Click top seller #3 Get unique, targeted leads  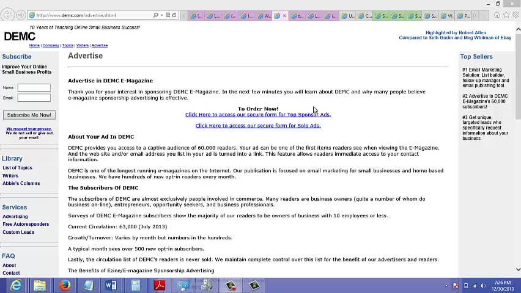click(x=485, y=128)
